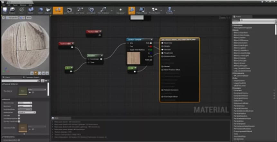Open the Material Domain dropdown
The image size is (277, 142).
tap(25, 103)
